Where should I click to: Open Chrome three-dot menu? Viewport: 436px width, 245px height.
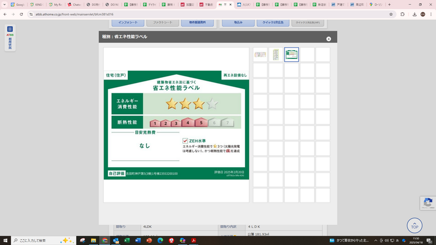431,14
